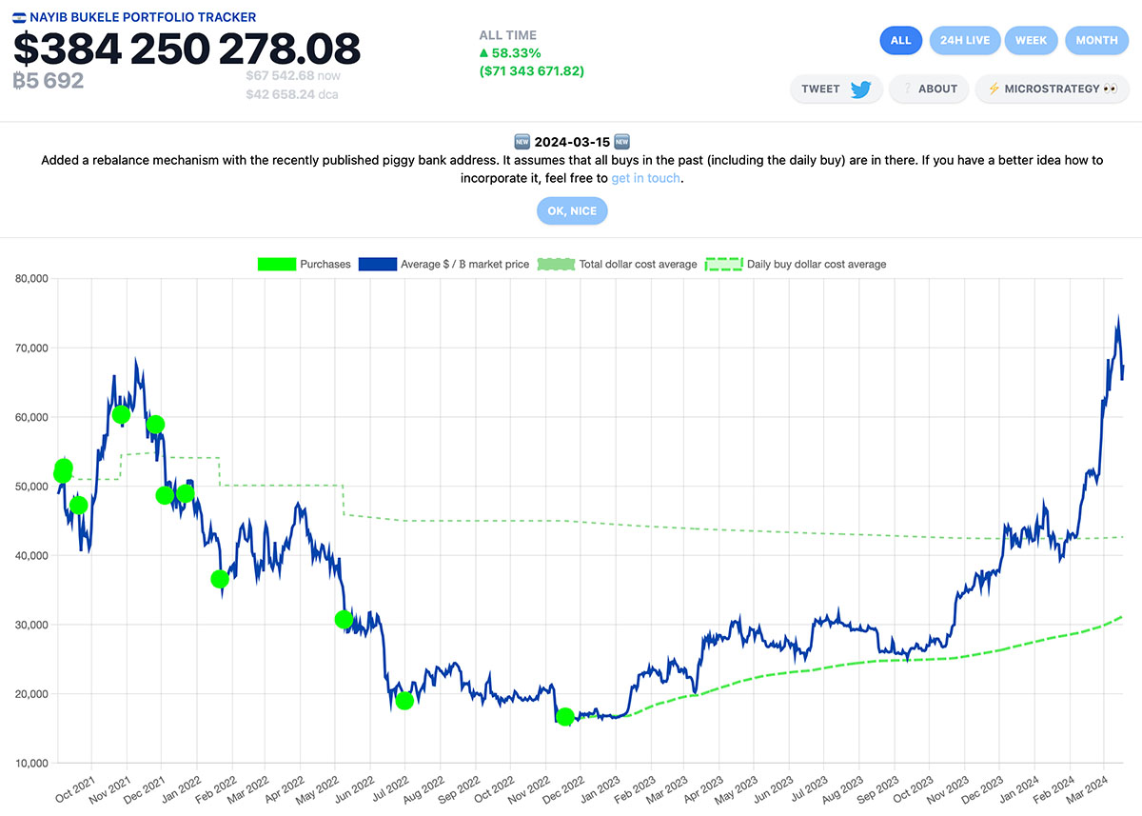The width and height of the screenshot is (1142, 816).
Task: Click the lightning bolt icon on MicroStrategy
Action: 994,89
